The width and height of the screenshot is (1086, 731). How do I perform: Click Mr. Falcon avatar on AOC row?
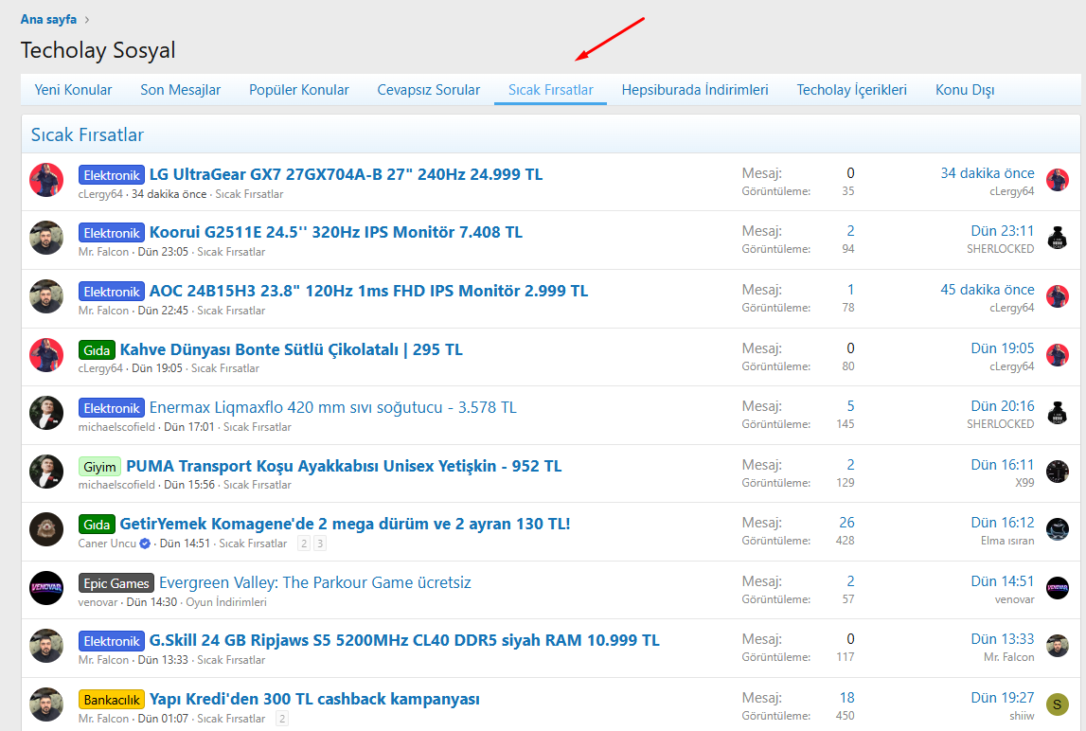(46, 296)
